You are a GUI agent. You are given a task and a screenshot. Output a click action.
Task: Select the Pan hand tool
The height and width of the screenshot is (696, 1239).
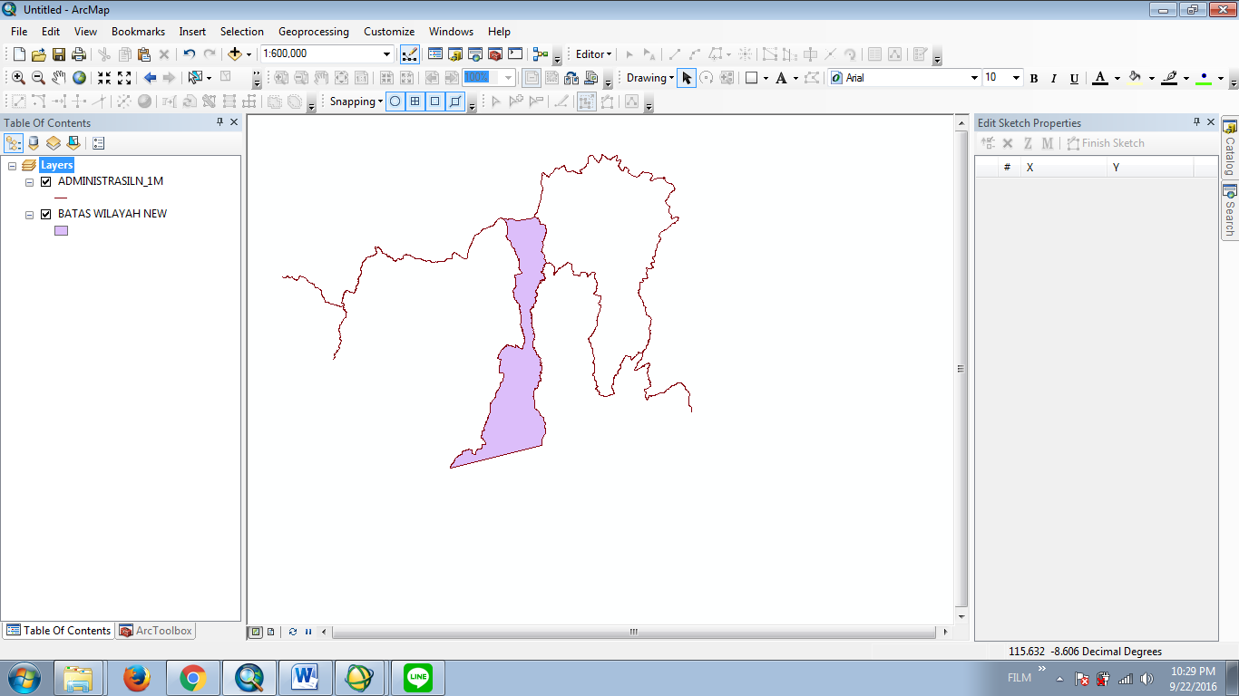point(59,78)
